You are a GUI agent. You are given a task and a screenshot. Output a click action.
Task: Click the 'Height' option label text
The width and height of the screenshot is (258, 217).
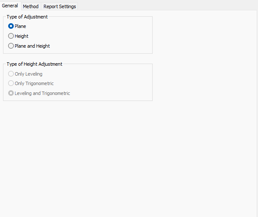[21, 36]
